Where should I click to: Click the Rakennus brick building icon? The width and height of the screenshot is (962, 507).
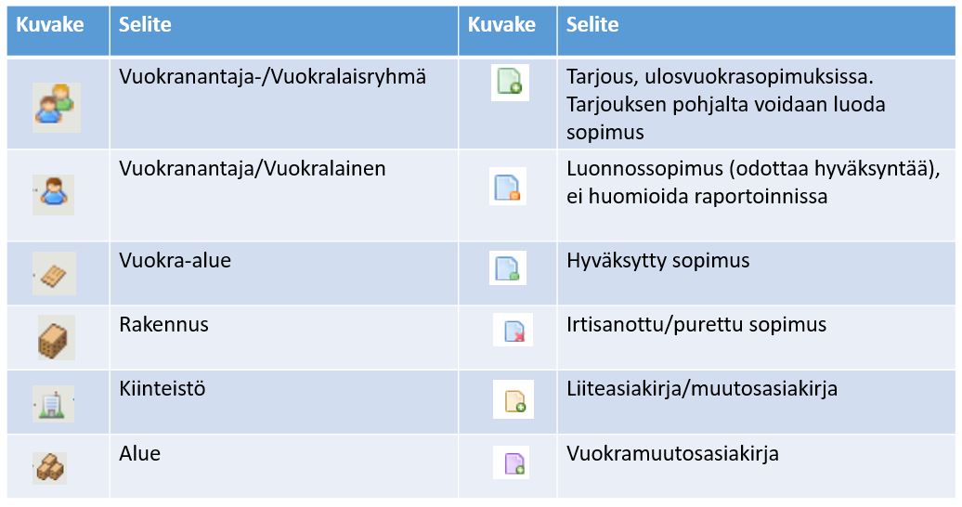tap(55, 337)
